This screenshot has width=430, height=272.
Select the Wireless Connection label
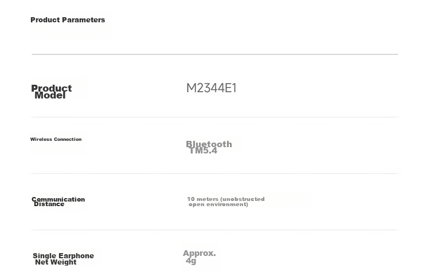[56, 139]
